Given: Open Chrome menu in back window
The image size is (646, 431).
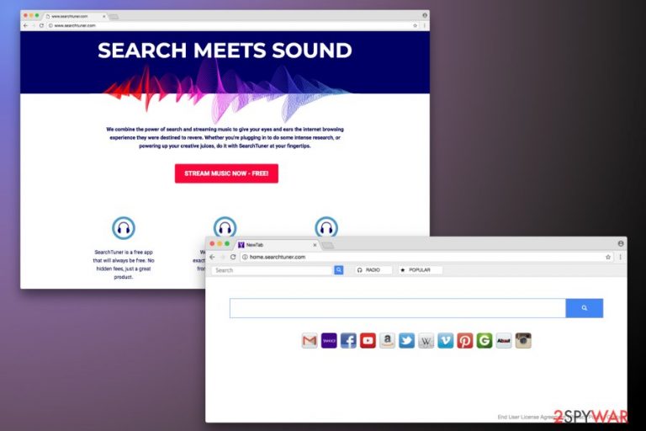Looking at the screenshot, I should pos(424,25).
